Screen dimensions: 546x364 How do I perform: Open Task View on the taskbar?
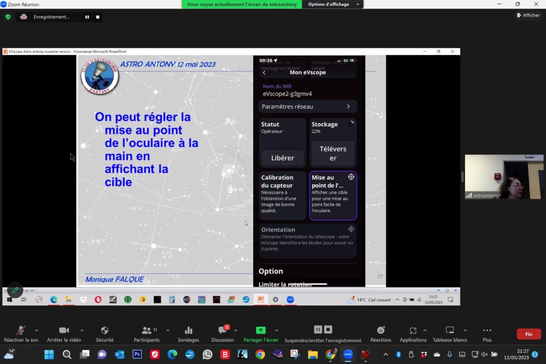84,354
